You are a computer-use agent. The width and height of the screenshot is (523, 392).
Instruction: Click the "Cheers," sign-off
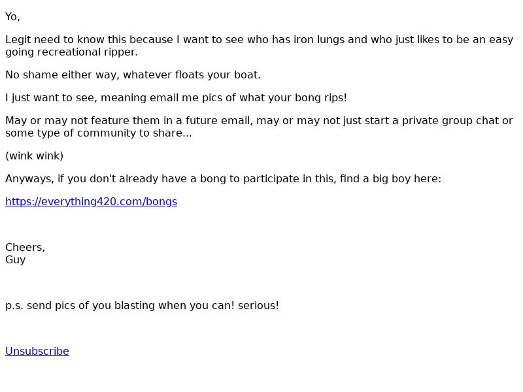coord(25,248)
